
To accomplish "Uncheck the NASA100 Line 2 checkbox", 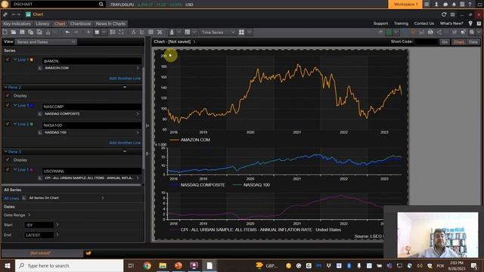I will [8, 124].
